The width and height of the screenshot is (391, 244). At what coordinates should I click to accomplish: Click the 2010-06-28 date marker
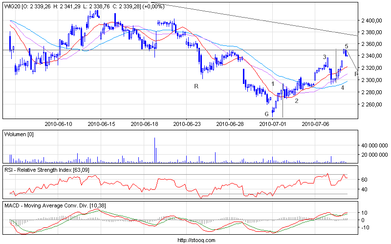[229, 124]
